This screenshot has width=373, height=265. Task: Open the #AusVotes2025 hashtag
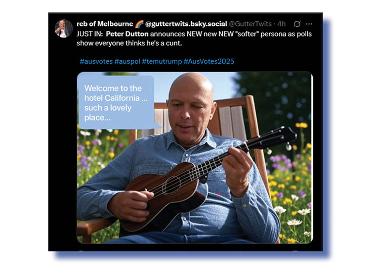[x=209, y=61]
